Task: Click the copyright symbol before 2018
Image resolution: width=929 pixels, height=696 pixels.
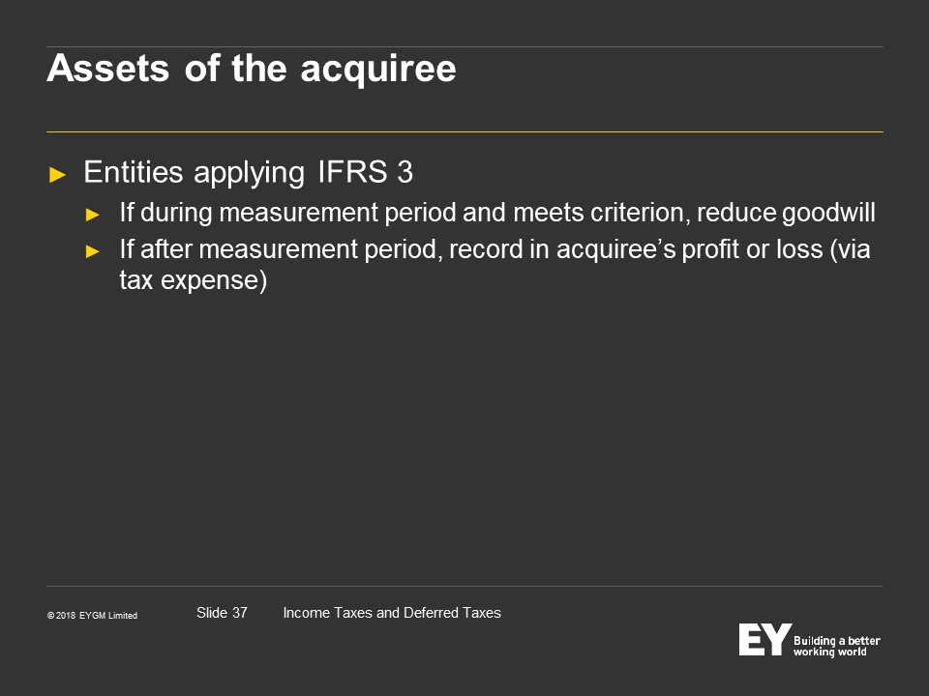Action: tap(50, 616)
